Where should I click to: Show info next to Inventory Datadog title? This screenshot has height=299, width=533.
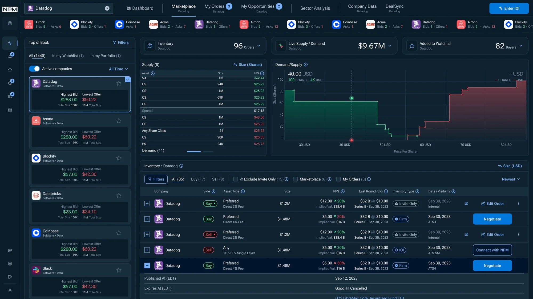(x=181, y=166)
